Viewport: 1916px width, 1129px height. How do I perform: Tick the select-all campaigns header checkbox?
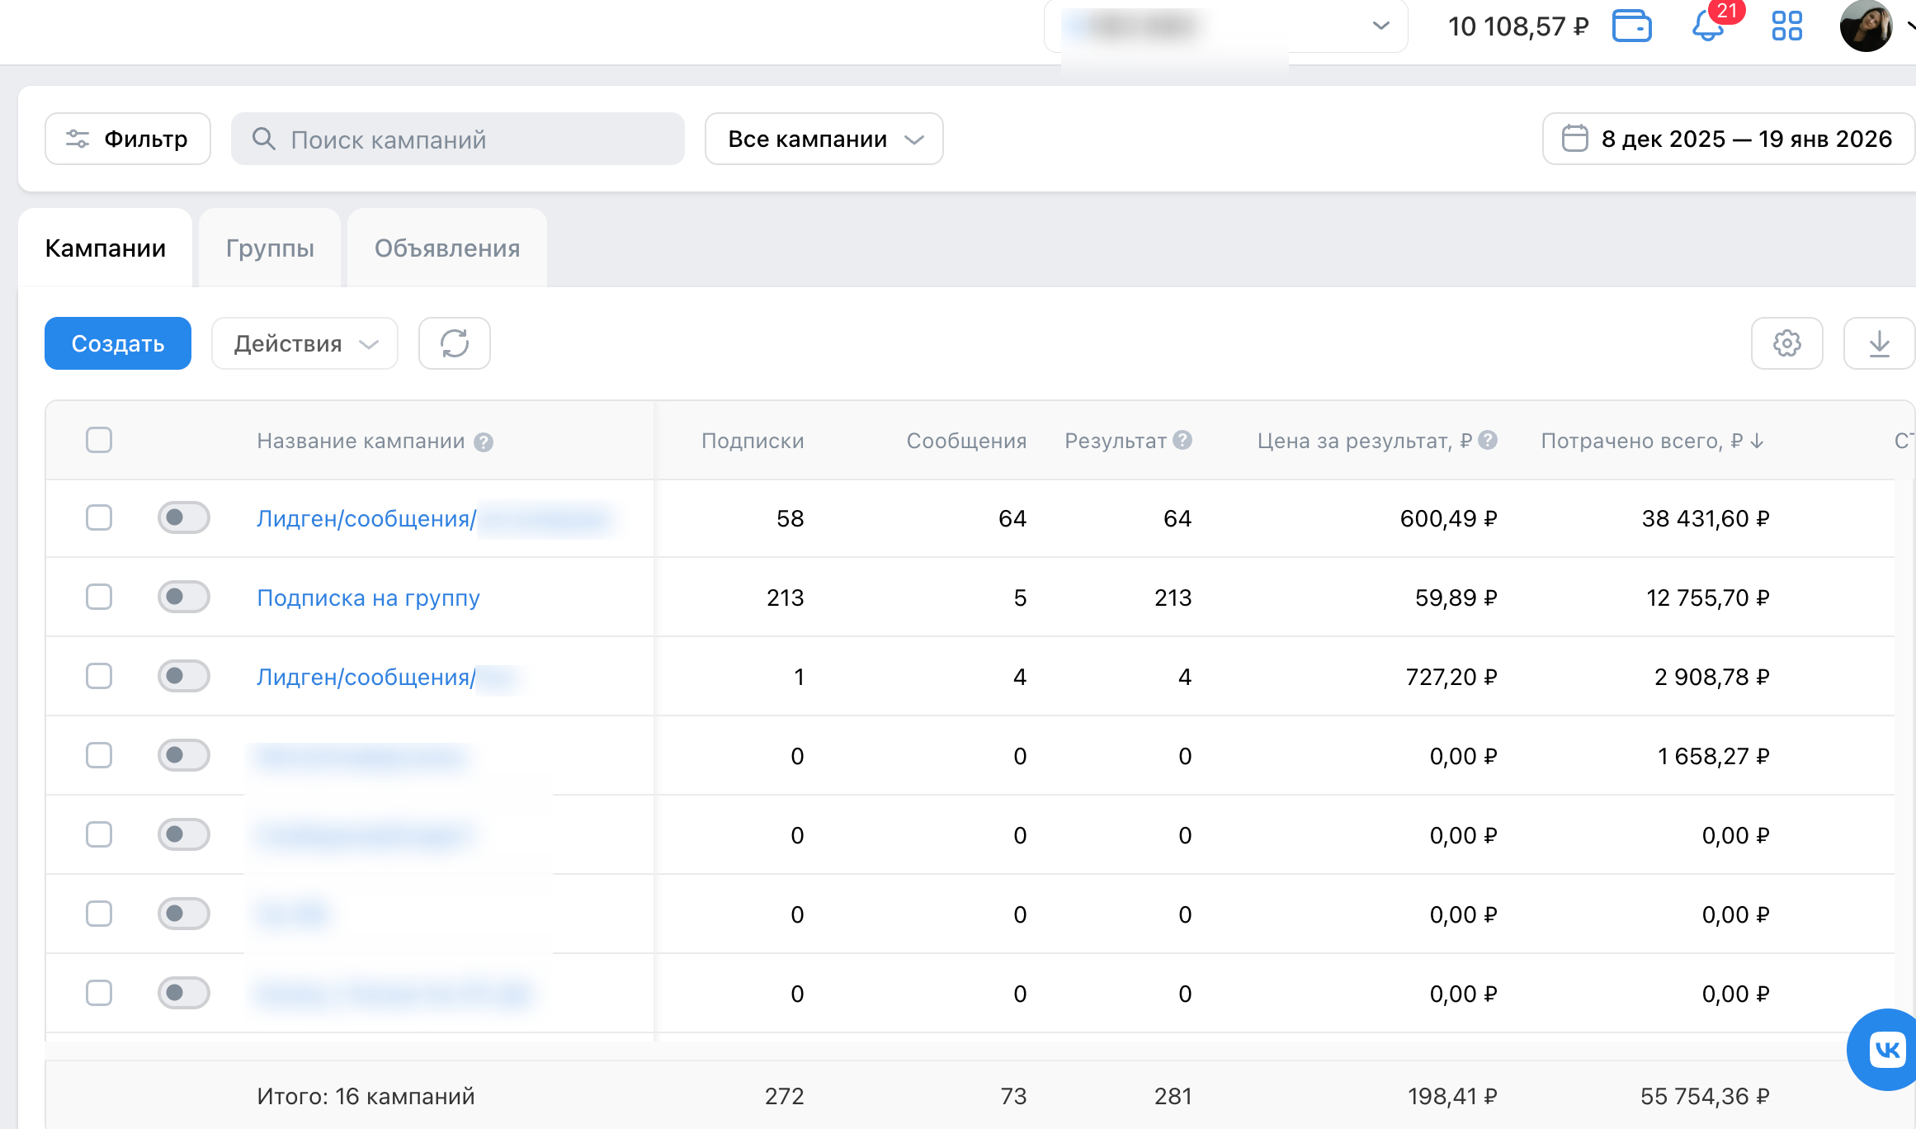[x=99, y=440]
